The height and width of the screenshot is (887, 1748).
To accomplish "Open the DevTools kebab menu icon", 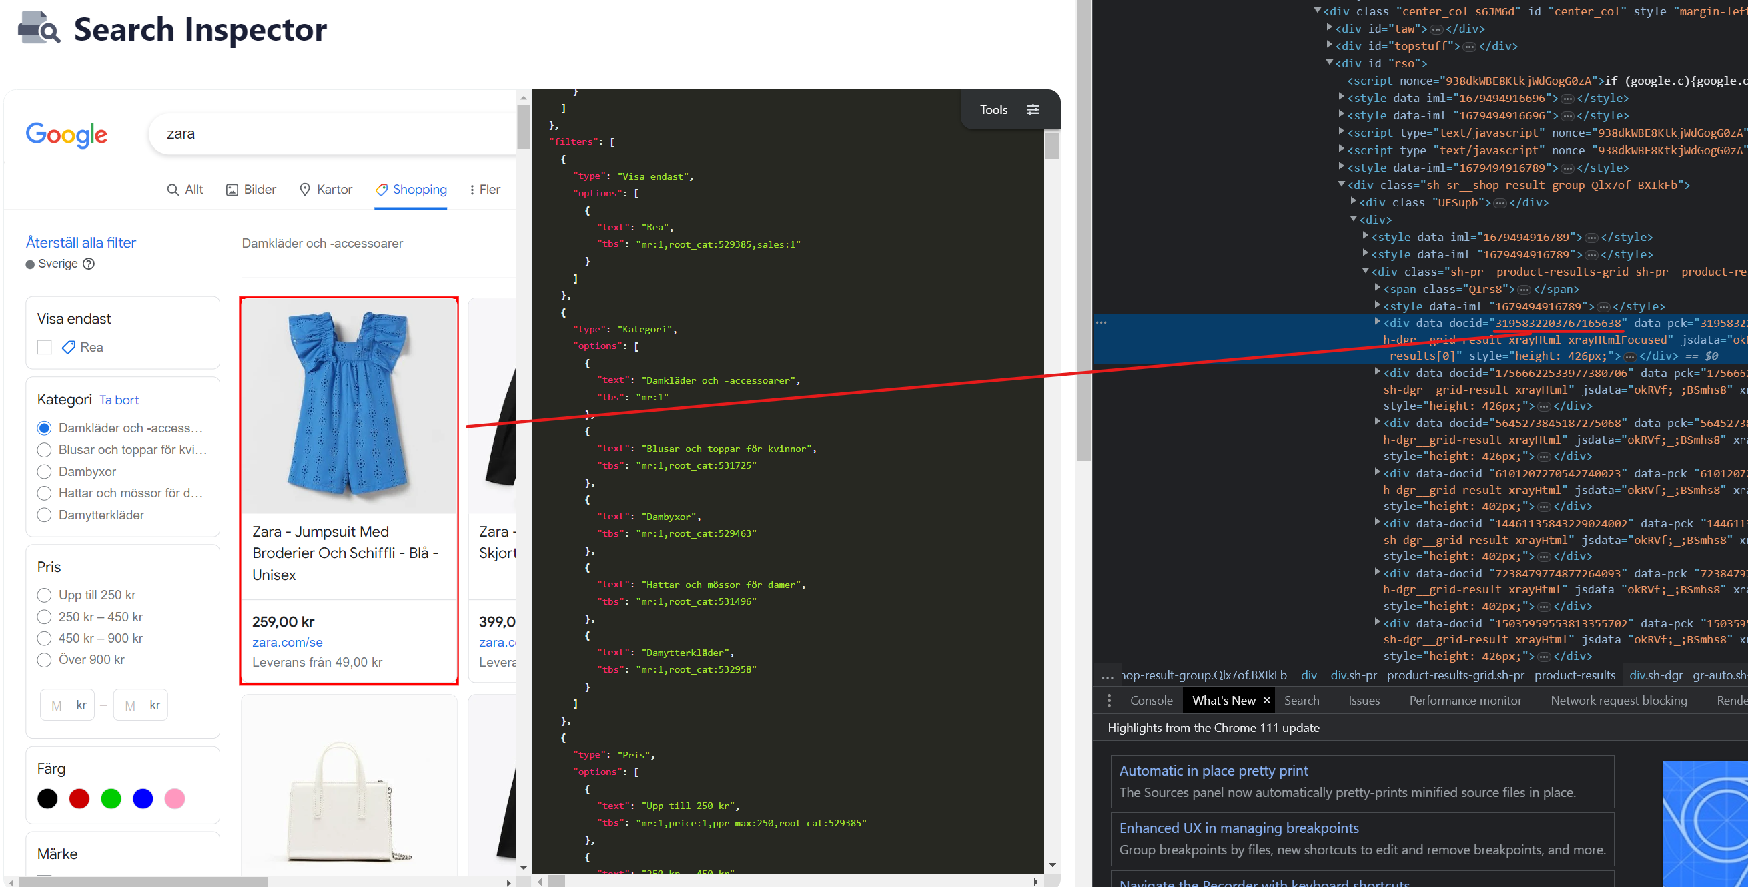I will click(1110, 699).
